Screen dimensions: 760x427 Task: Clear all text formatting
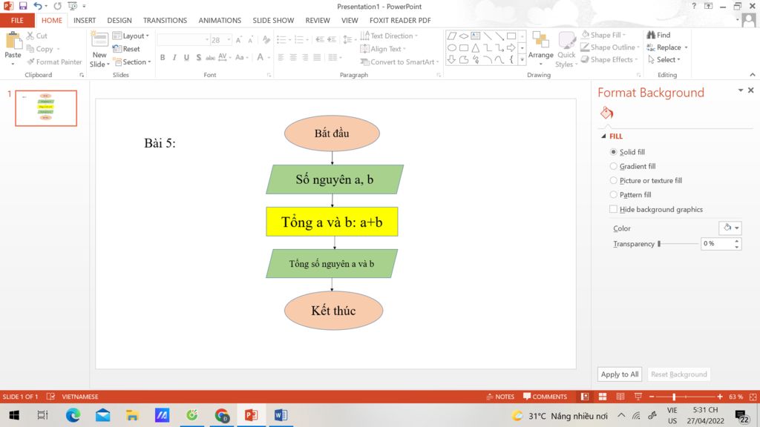tap(266, 40)
